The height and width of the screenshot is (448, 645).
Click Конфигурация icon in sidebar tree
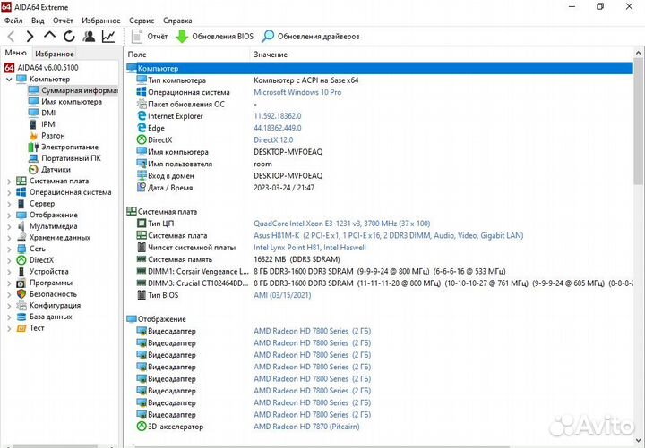(21, 306)
